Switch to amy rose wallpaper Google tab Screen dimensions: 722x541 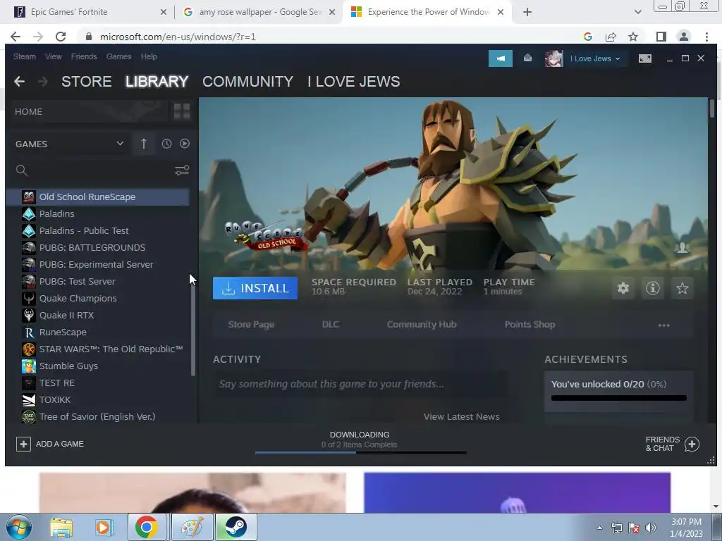point(259,12)
